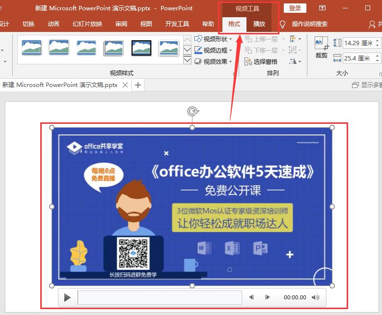This screenshot has height=315, width=382.
Task: Expand the 下移一层 dropdown arrow
Action: [283, 50]
